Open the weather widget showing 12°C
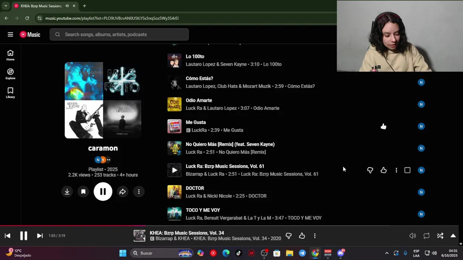 point(19,253)
